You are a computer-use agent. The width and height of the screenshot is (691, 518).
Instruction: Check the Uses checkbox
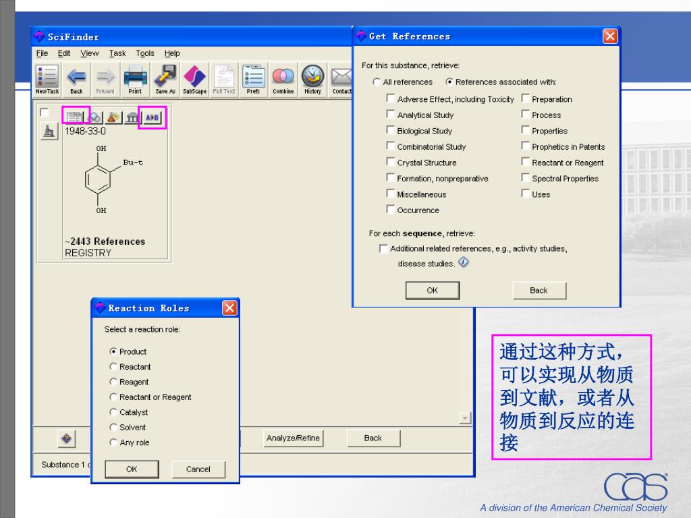(x=525, y=193)
